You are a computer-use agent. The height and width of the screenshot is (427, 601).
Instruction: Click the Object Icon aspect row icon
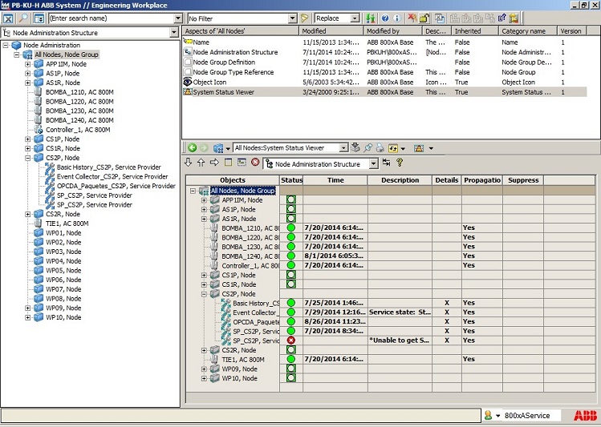(188, 82)
